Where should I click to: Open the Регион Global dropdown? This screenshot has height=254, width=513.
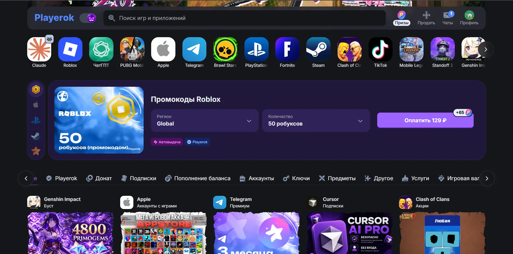205,120
